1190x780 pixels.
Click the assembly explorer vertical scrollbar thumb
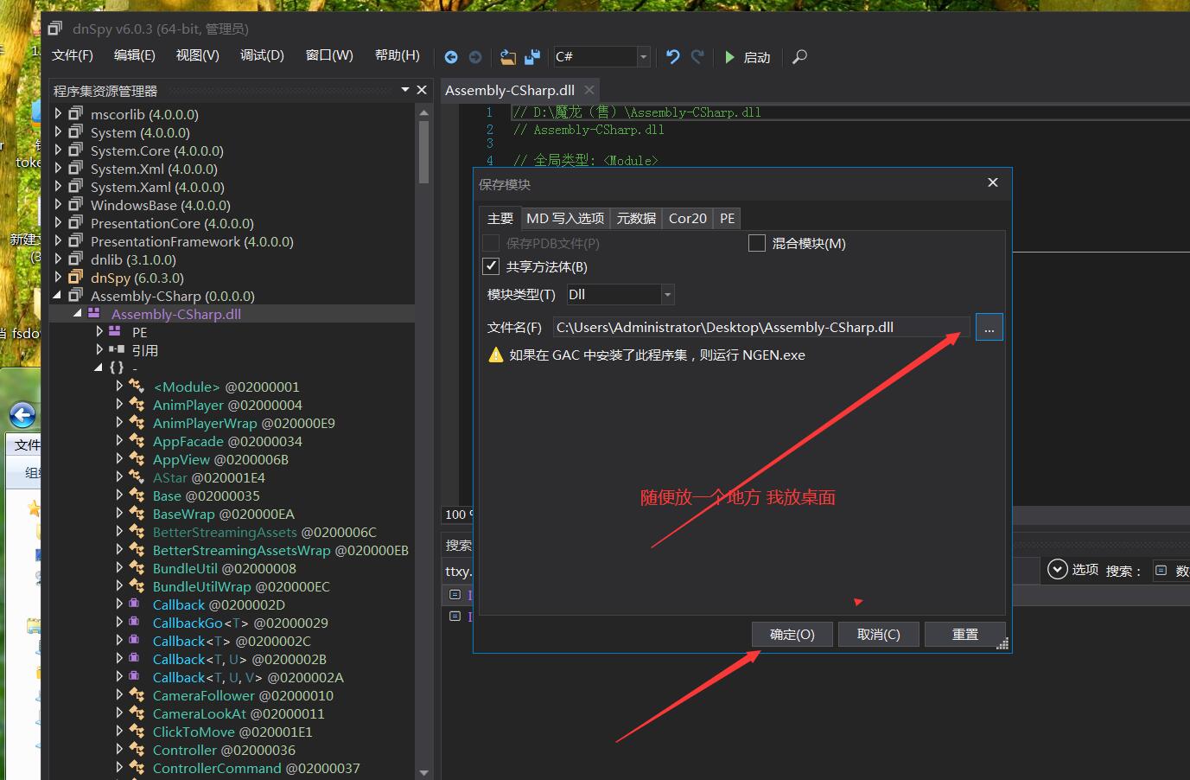tap(423, 151)
